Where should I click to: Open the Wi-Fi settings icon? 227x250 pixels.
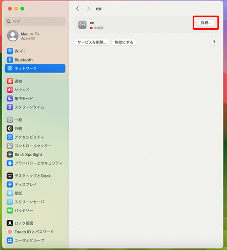point(10,51)
